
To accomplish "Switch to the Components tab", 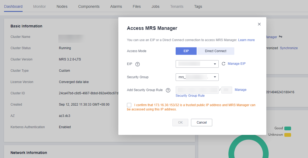I will click(x=89, y=6).
